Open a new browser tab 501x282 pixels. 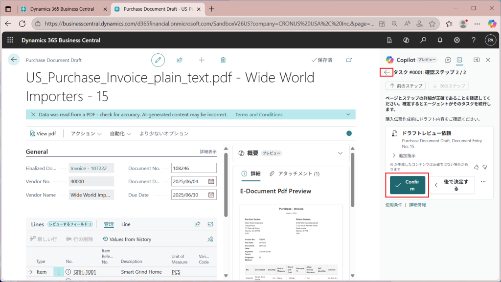[211, 9]
